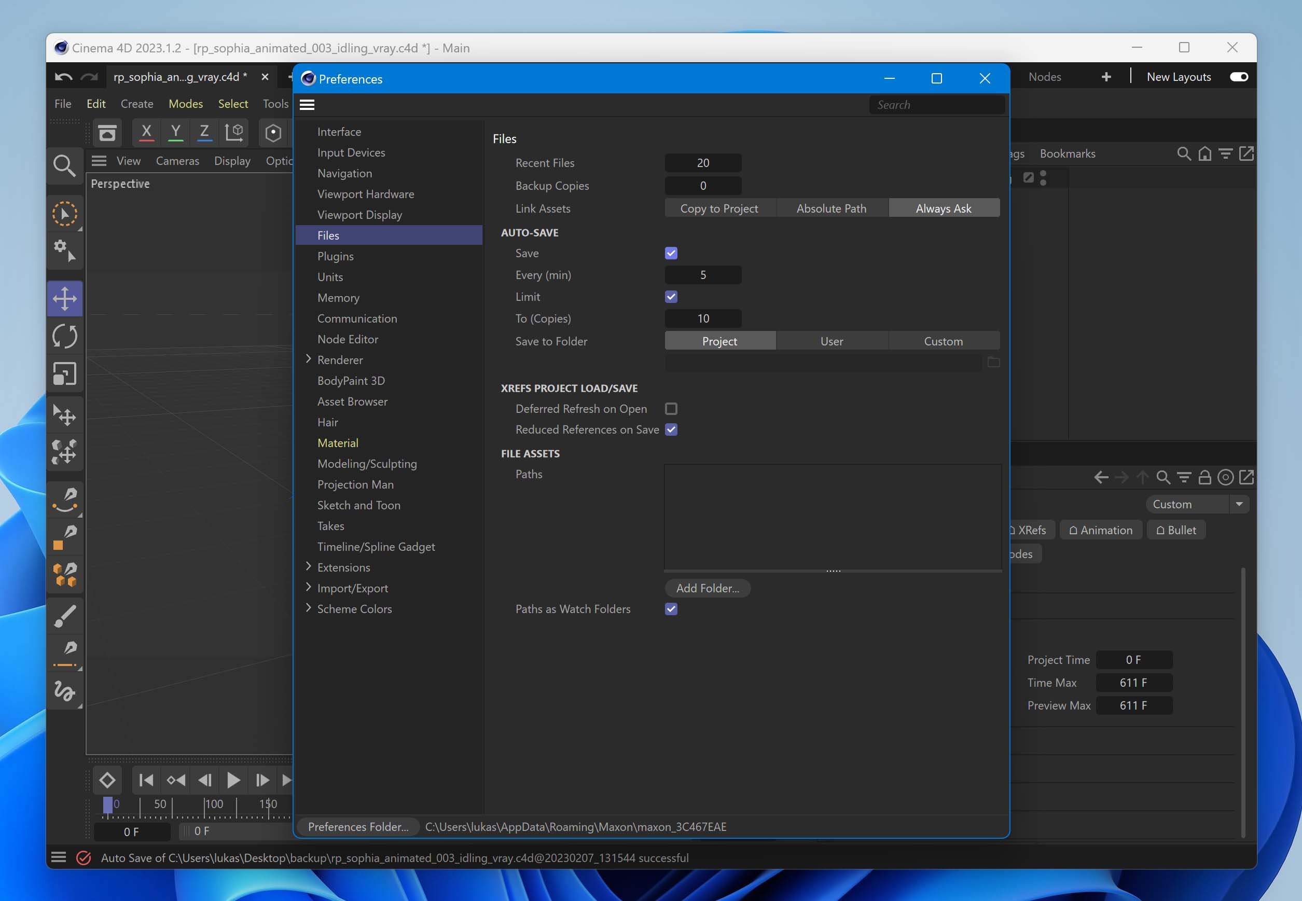Choose User as the Save to Folder option
Image resolution: width=1302 pixels, height=901 pixels.
pyautogui.click(x=832, y=341)
